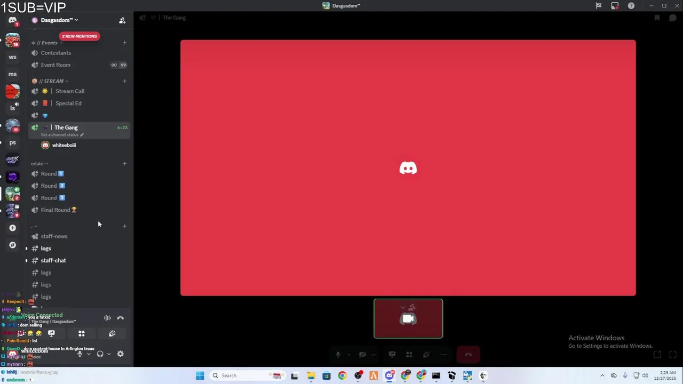Open the 'ls' server in sidebar
The height and width of the screenshot is (384, 683).
[12, 108]
